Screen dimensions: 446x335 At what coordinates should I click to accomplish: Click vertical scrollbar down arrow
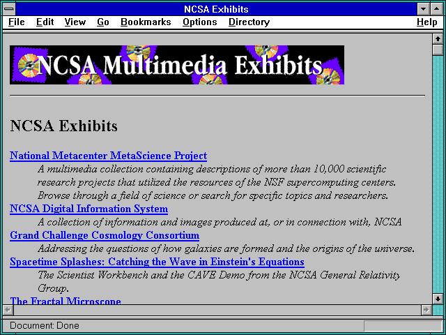[x=438, y=299]
